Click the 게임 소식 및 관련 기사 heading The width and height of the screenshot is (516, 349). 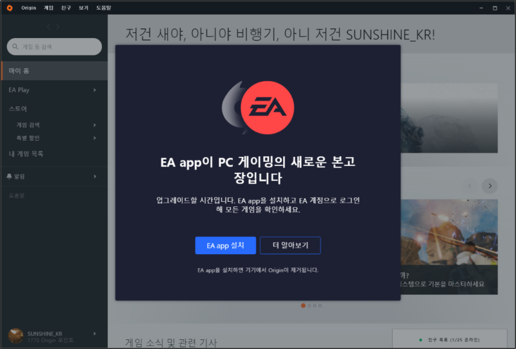171,343
